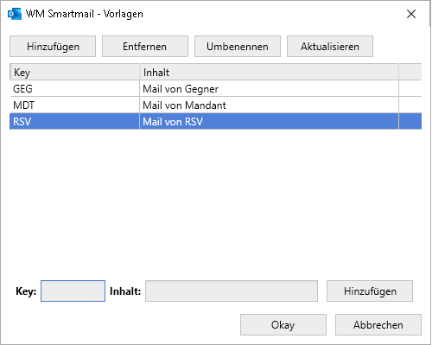This screenshot has height=345, width=432.
Task: Click the Hinzufügen button beside the Inhalt field
Action: (370, 291)
